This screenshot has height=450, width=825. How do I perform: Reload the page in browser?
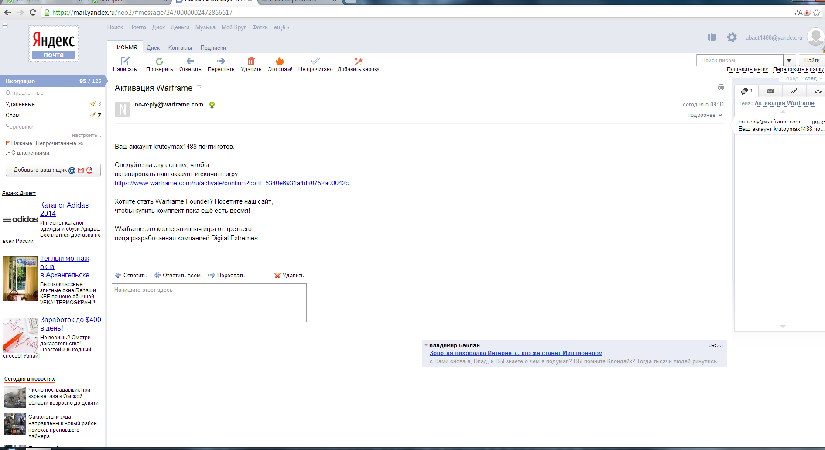[x=33, y=12]
